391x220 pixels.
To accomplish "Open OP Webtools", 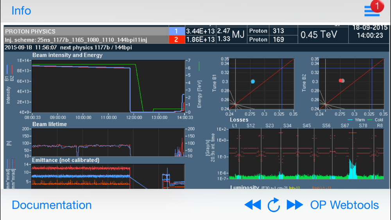I will click(x=344, y=205).
